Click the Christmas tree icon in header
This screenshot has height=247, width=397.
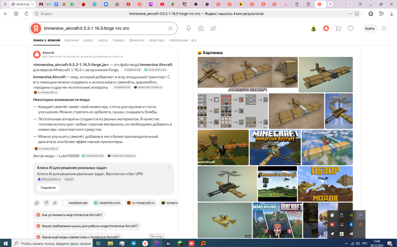(x=314, y=28)
